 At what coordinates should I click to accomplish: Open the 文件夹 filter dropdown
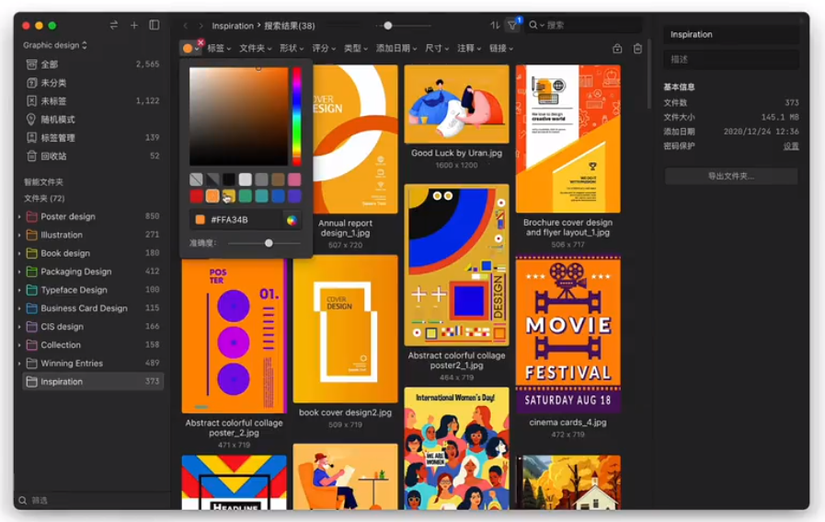tap(256, 49)
